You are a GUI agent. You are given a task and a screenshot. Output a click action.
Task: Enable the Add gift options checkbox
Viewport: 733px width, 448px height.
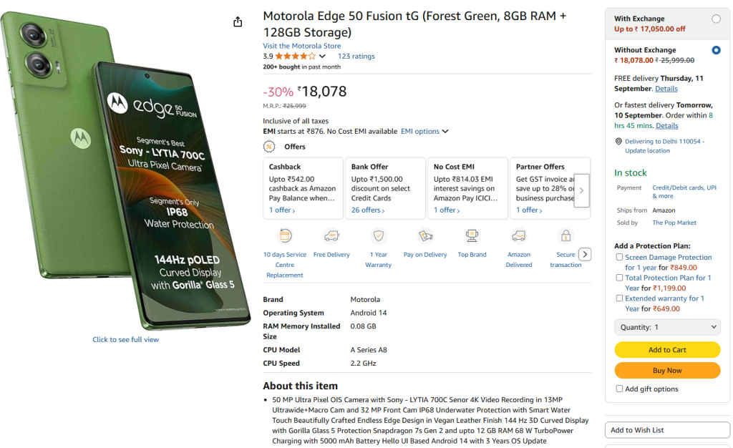coord(618,389)
